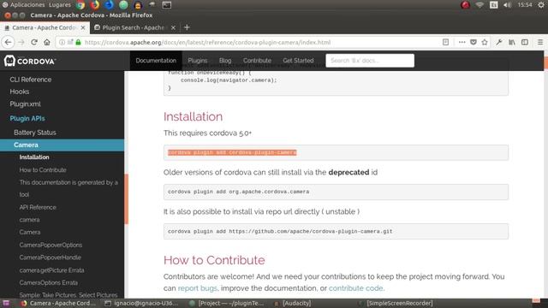
Task: Click the github repo url install command
Action: pyautogui.click(x=280, y=231)
